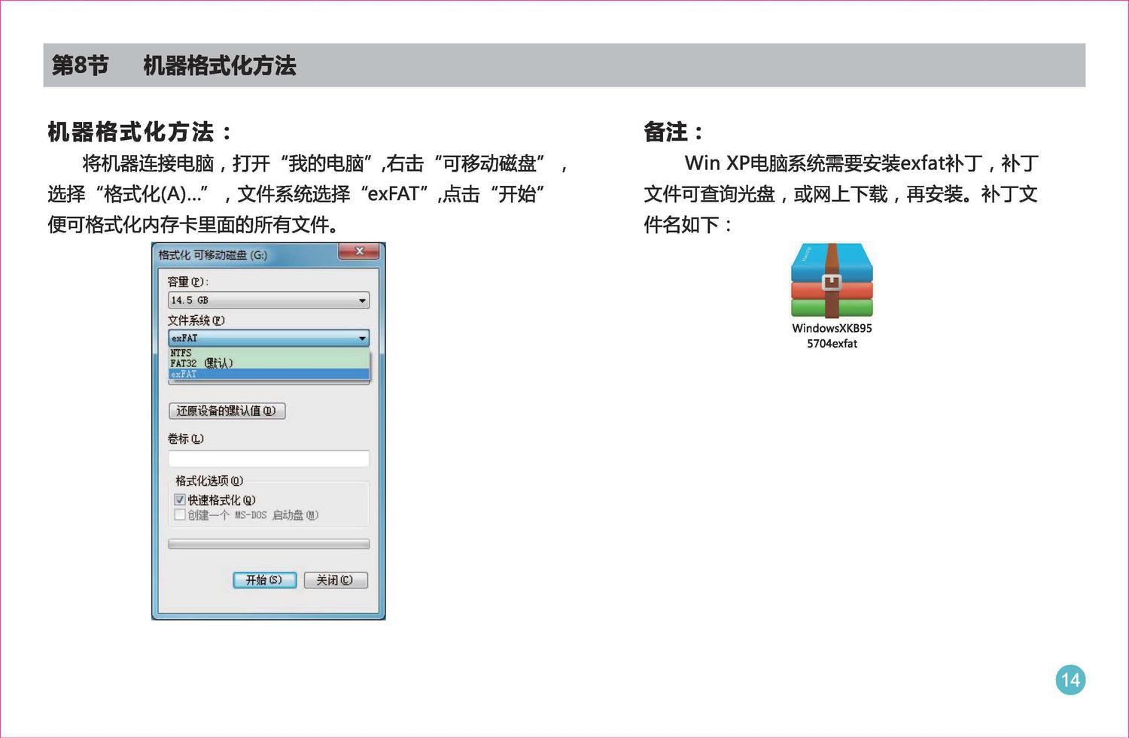Click the WindowsXKB955704exfat archive icon
The width and height of the screenshot is (1129, 738).
click(x=832, y=281)
